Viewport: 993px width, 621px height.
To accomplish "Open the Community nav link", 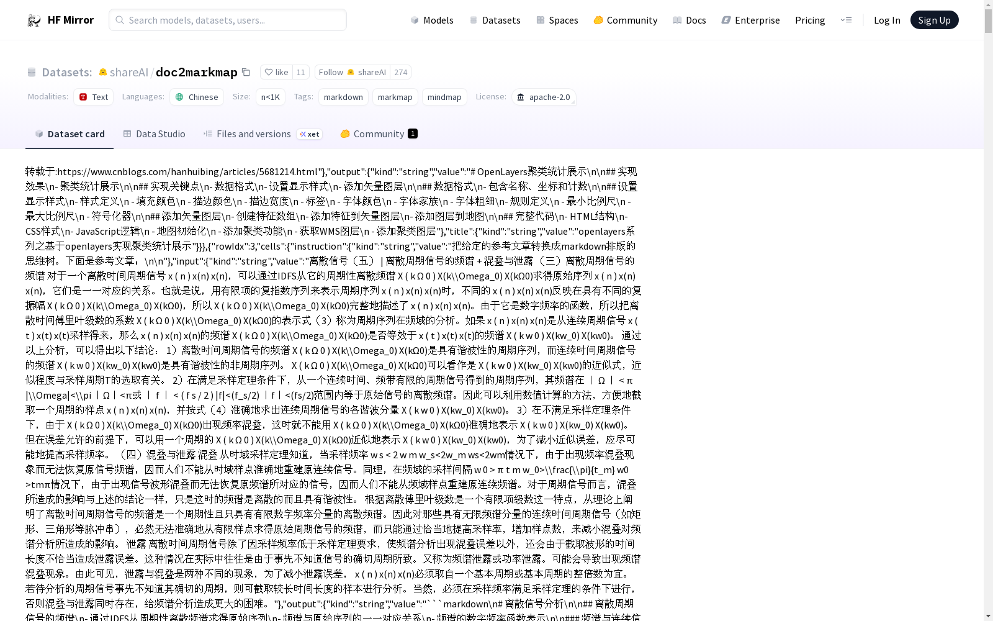I will [625, 20].
